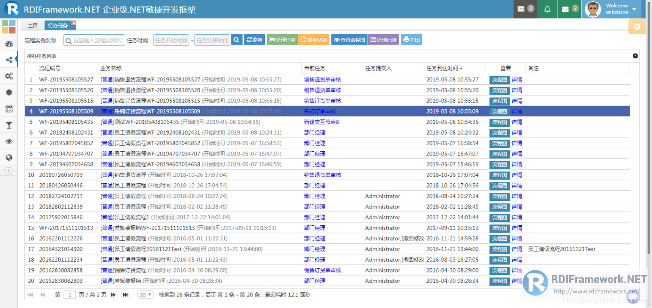Select the highlighted row WF-20195508105509
Image resolution: width=652 pixels, height=308 pixels.
328,111
